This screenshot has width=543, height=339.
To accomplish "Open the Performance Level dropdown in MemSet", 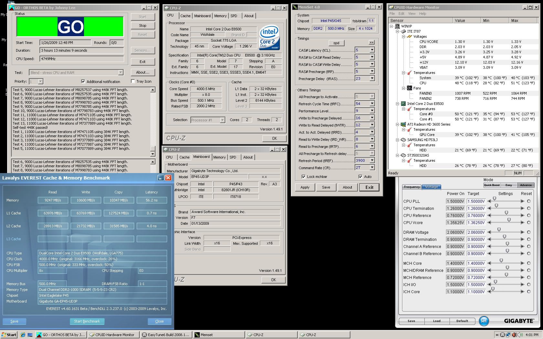I will 372,111.
